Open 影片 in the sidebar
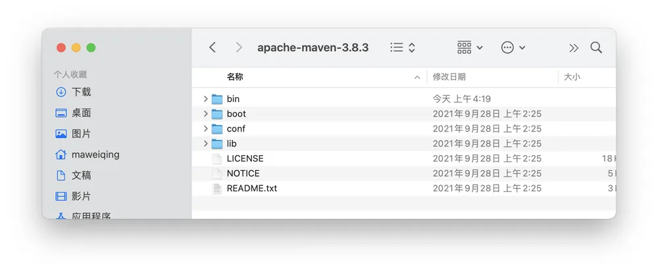The image size is (658, 274). (82, 196)
